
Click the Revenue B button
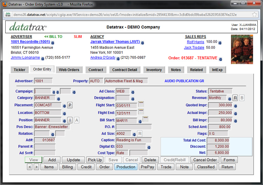tap(242, 98)
